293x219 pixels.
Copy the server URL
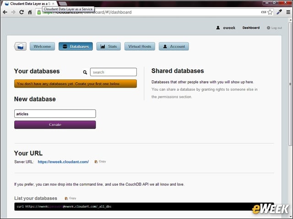100,162
